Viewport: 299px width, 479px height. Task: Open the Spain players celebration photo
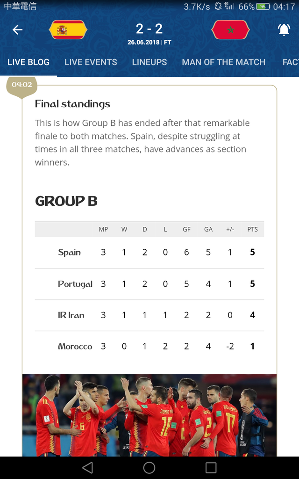pos(149,415)
